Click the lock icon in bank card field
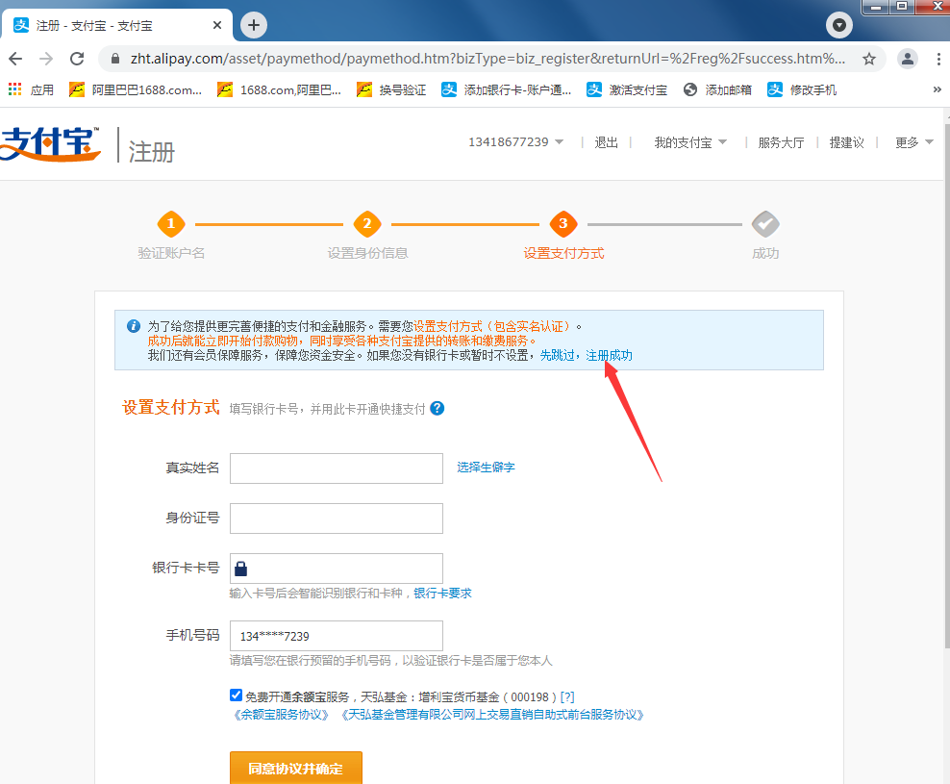Image resolution: width=950 pixels, height=784 pixels. (x=240, y=569)
